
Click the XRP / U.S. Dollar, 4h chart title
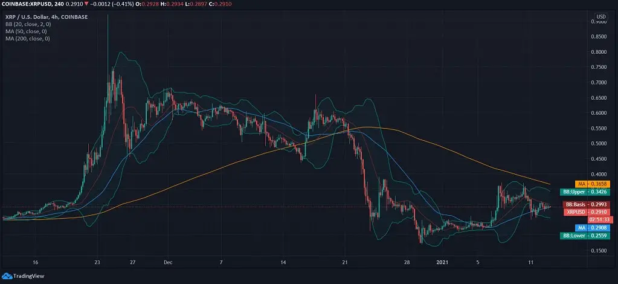click(x=47, y=18)
